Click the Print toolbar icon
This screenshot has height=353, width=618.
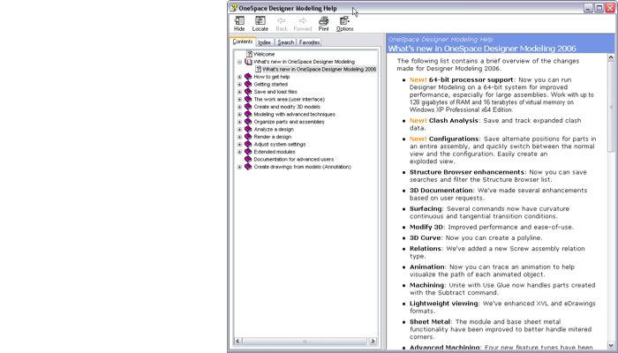click(x=323, y=21)
